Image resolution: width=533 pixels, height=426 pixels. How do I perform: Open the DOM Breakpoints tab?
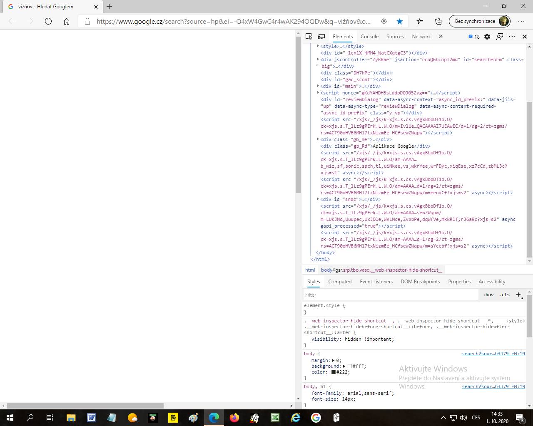pos(420,282)
